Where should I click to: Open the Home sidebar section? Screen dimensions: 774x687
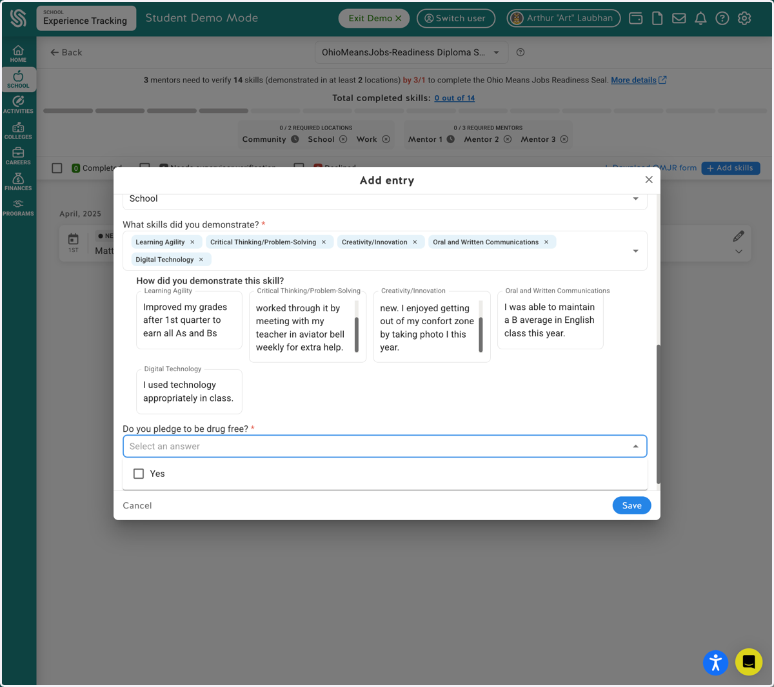(x=18, y=53)
